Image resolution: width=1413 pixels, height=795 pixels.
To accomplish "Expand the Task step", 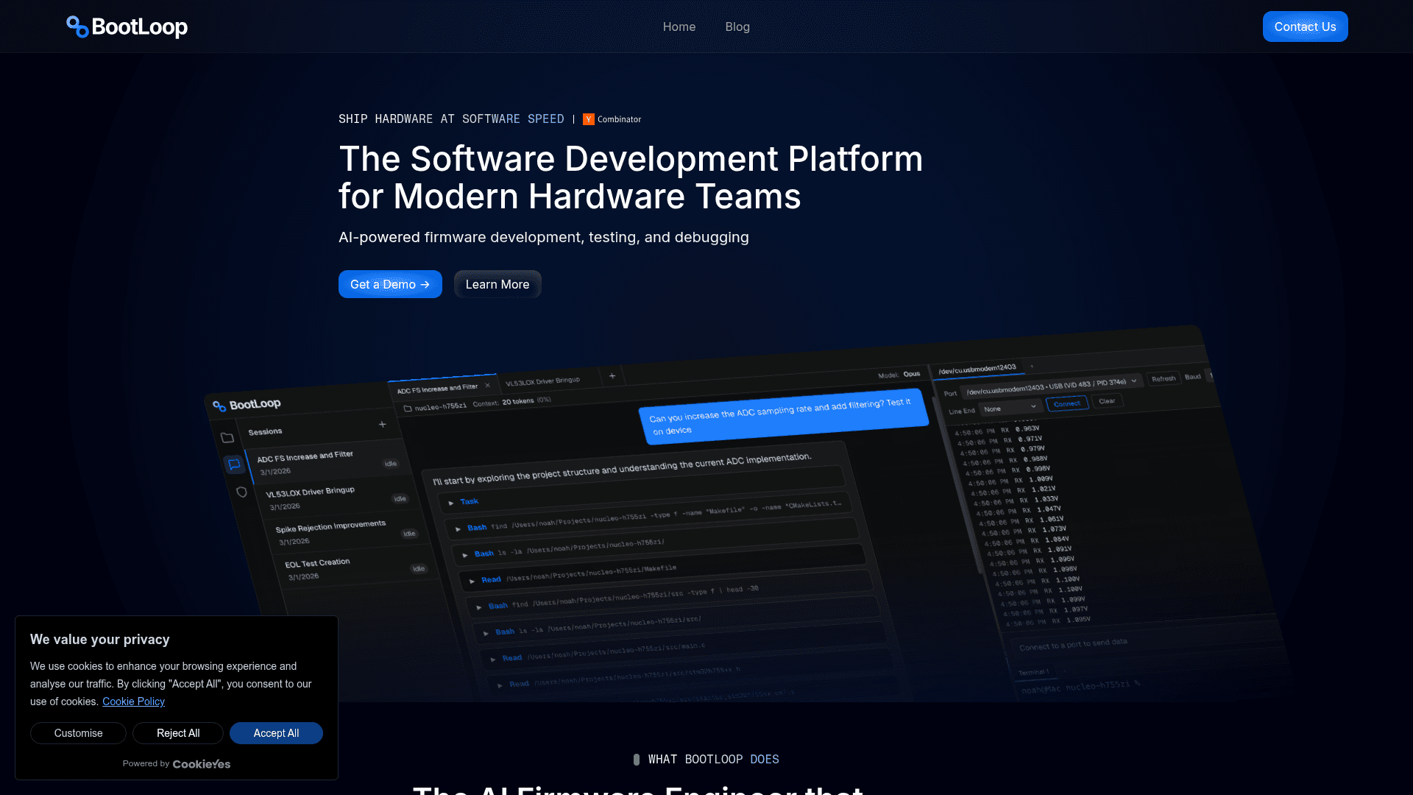I will (x=451, y=504).
